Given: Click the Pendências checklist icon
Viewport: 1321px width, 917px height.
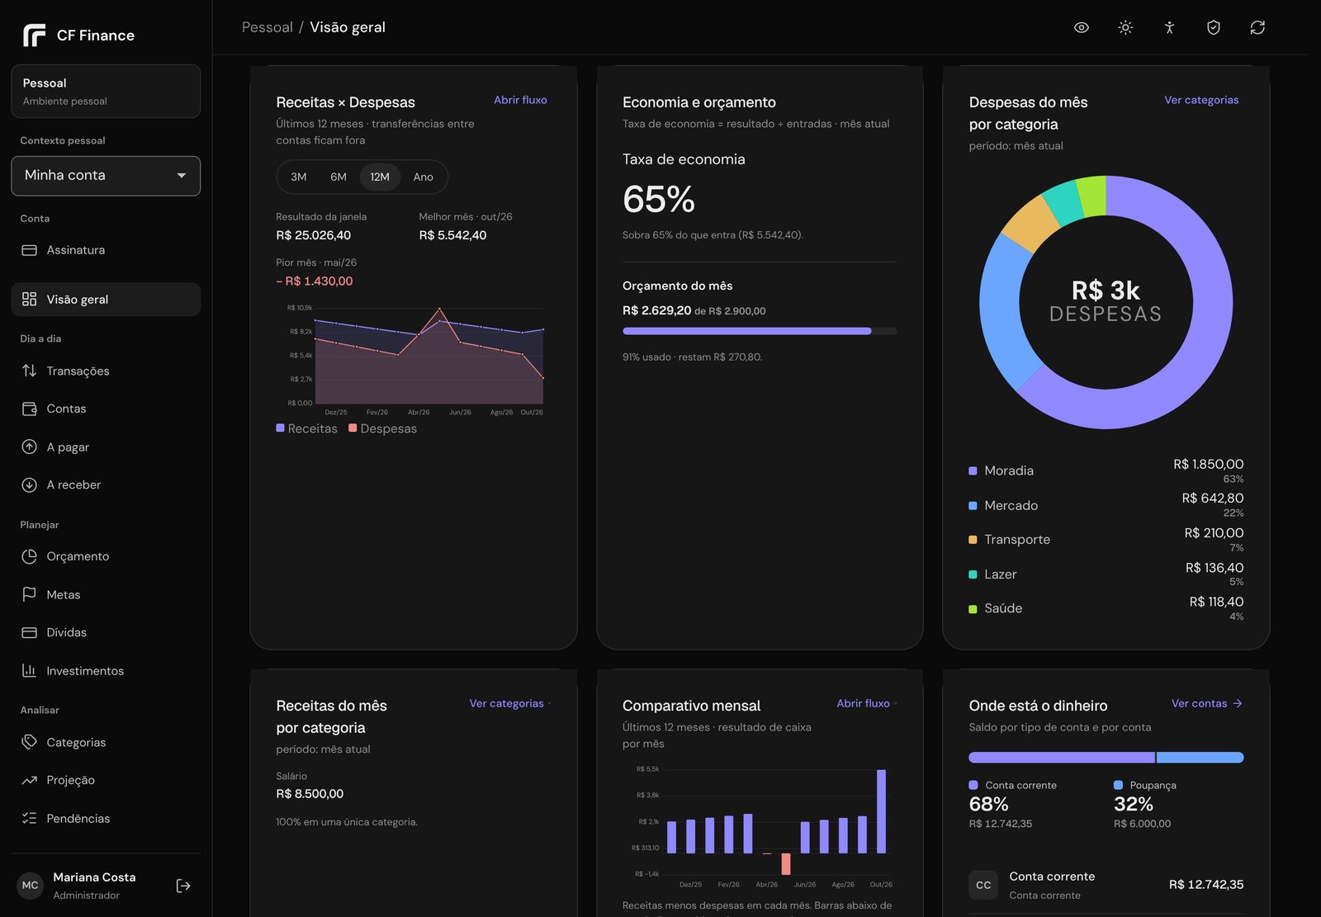Looking at the screenshot, I should tap(30, 818).
